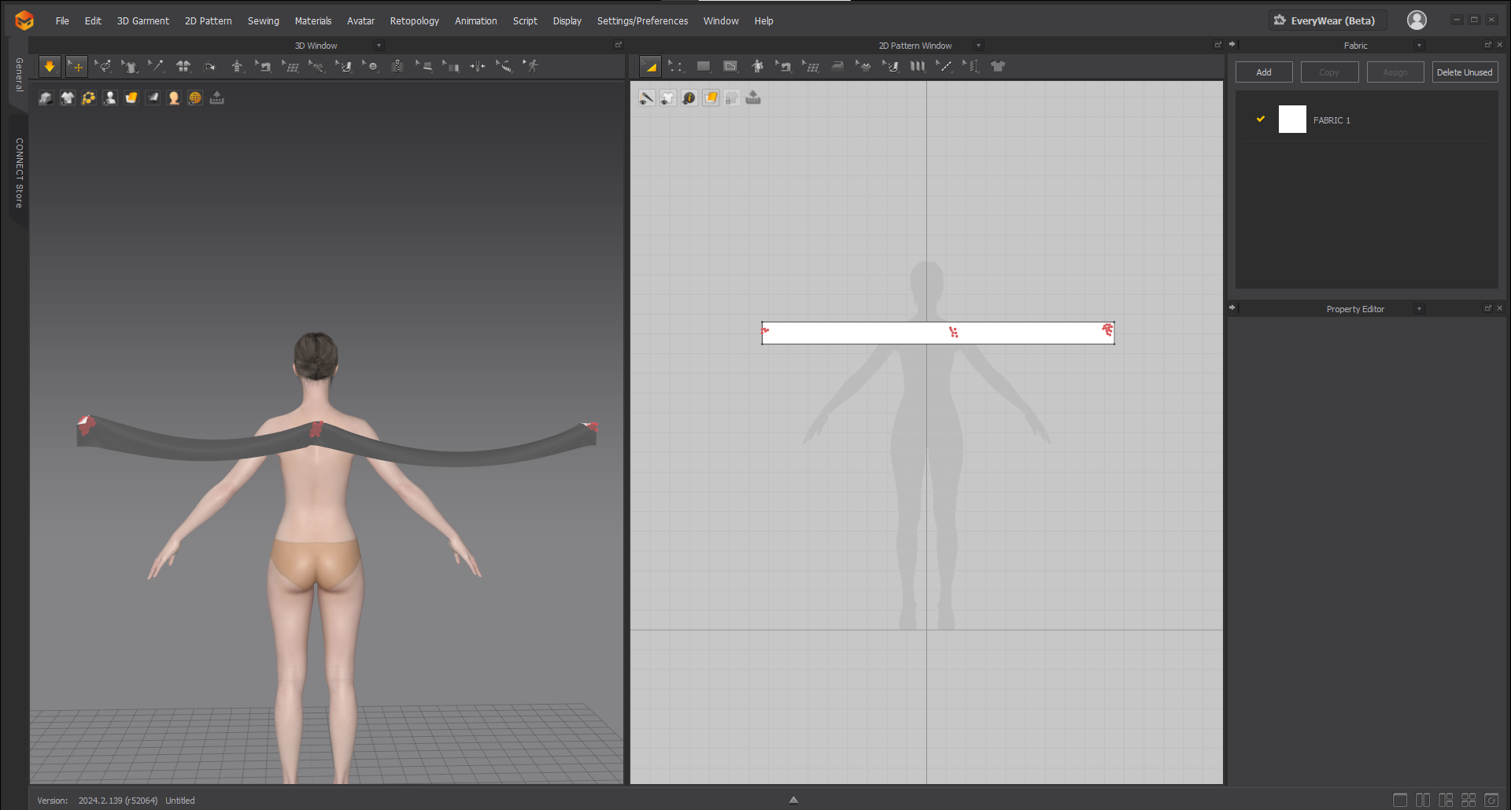Viewport: 1511px width, 810px height.
Task: Select the 2D pleats fold tool
Action: pyautogui.click(x=918, y=67)
